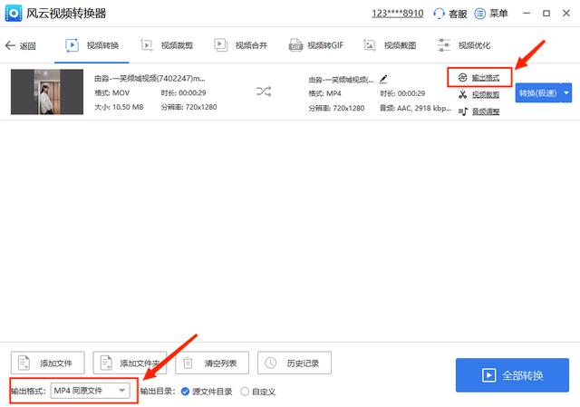This screenshot has height=407, width=580.
Task: Switch to the 视频转GIF tab
Action: (316, 45)
